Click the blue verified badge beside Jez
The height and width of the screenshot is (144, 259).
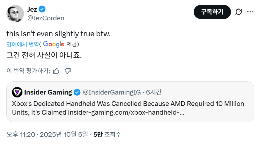[42, 9]
